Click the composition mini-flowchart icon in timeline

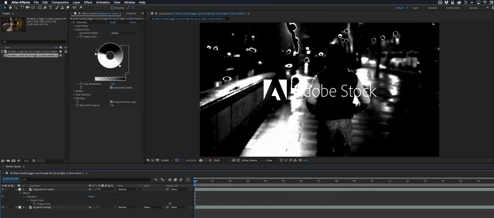point(155,180)
